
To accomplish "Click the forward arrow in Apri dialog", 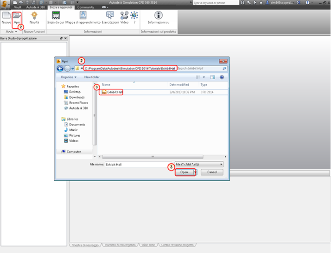I will click(67, 69).
